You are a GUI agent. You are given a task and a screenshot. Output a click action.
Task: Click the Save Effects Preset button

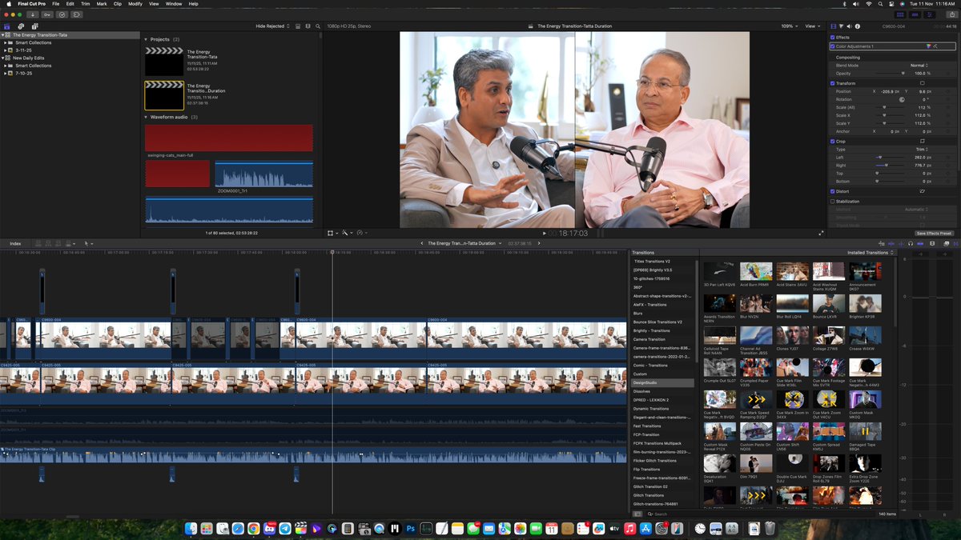pos(935,233)
